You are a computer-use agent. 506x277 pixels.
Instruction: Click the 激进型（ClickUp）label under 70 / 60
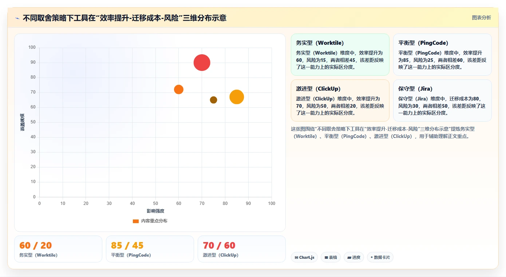(221, 255)
